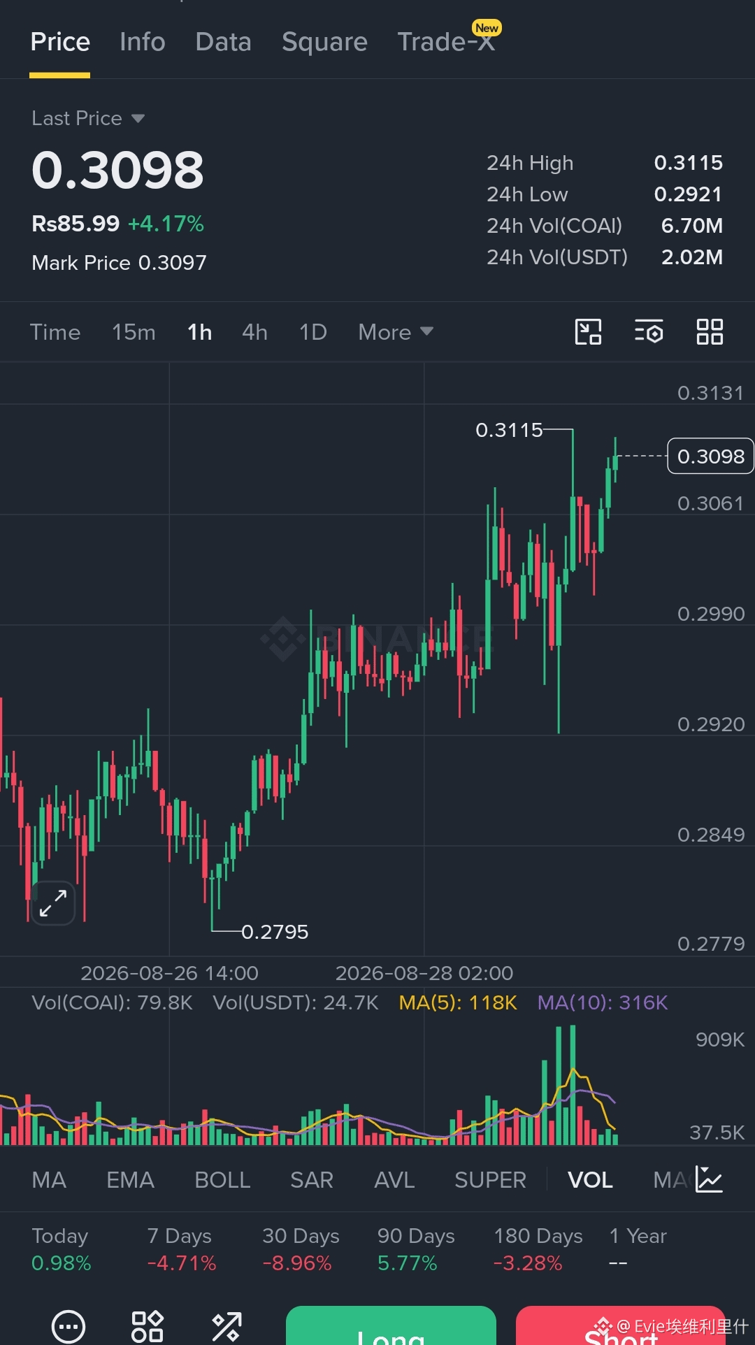The height and width of the screenshot is (1345, 755).
Task: Toggle the BOLL indicator
Action: (x=222, y=1180)
